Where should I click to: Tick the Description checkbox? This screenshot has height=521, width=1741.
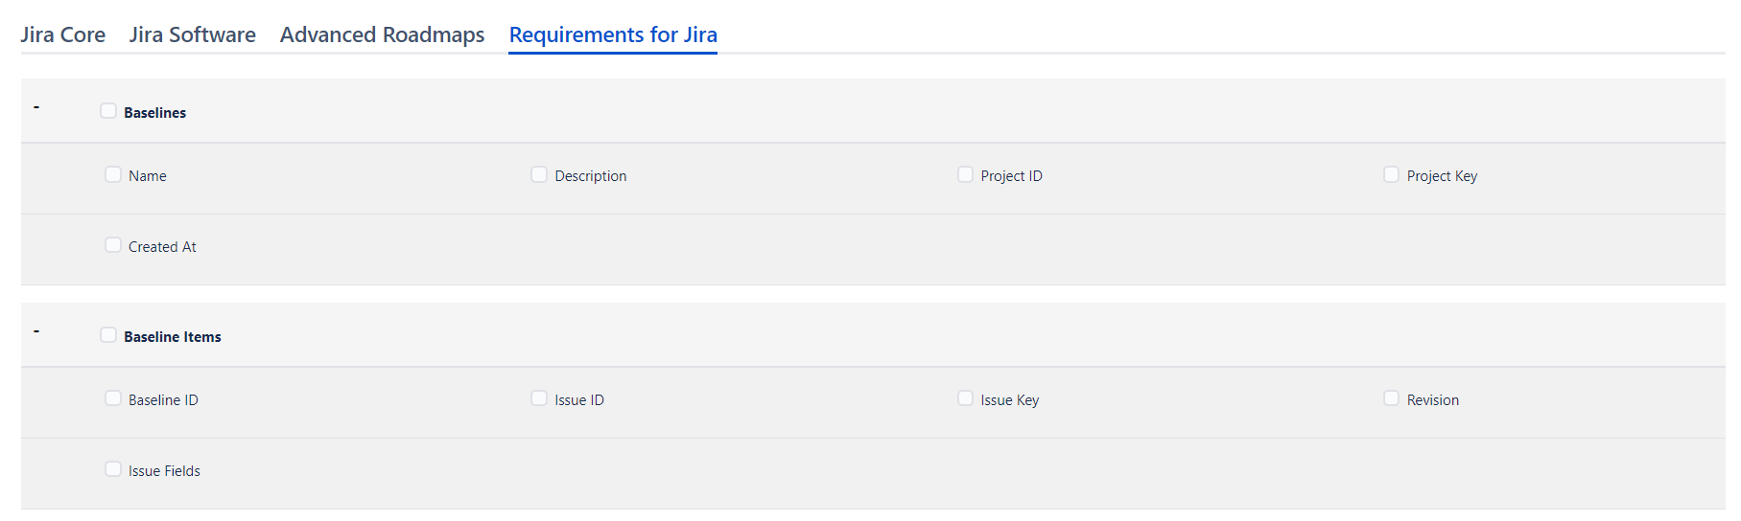coord(539,174)
